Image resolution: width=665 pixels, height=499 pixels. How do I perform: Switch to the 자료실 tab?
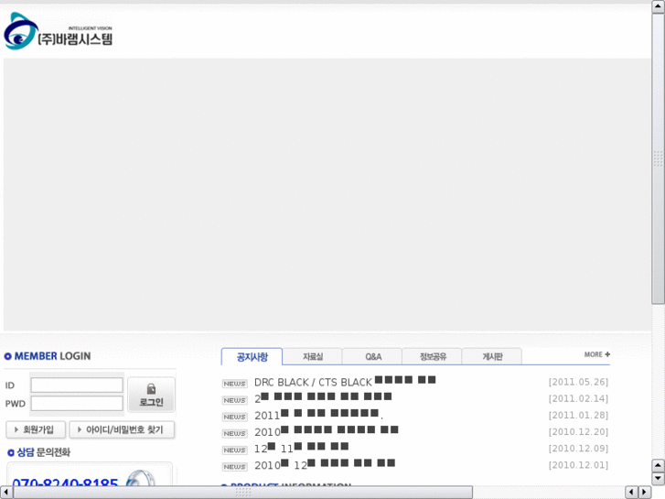click(x=313, y=357)
